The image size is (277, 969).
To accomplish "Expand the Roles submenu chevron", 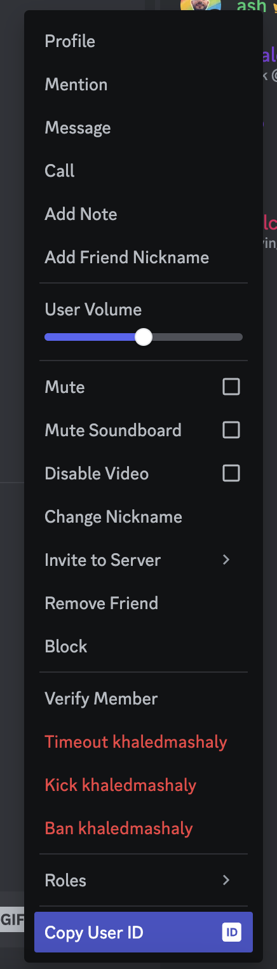I will point(226,880).
